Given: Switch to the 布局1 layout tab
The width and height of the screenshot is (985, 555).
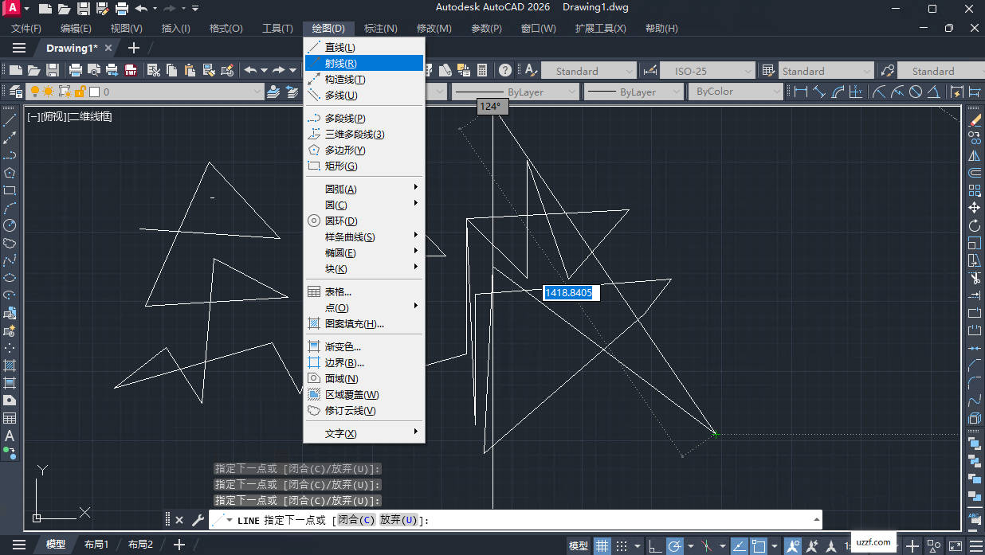Looking at the screenshot, I should (x=96, y=545).
